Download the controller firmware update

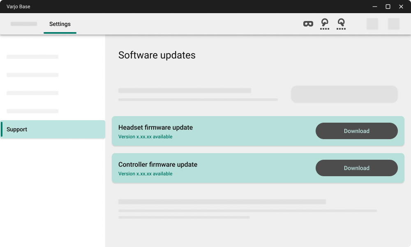356,168
